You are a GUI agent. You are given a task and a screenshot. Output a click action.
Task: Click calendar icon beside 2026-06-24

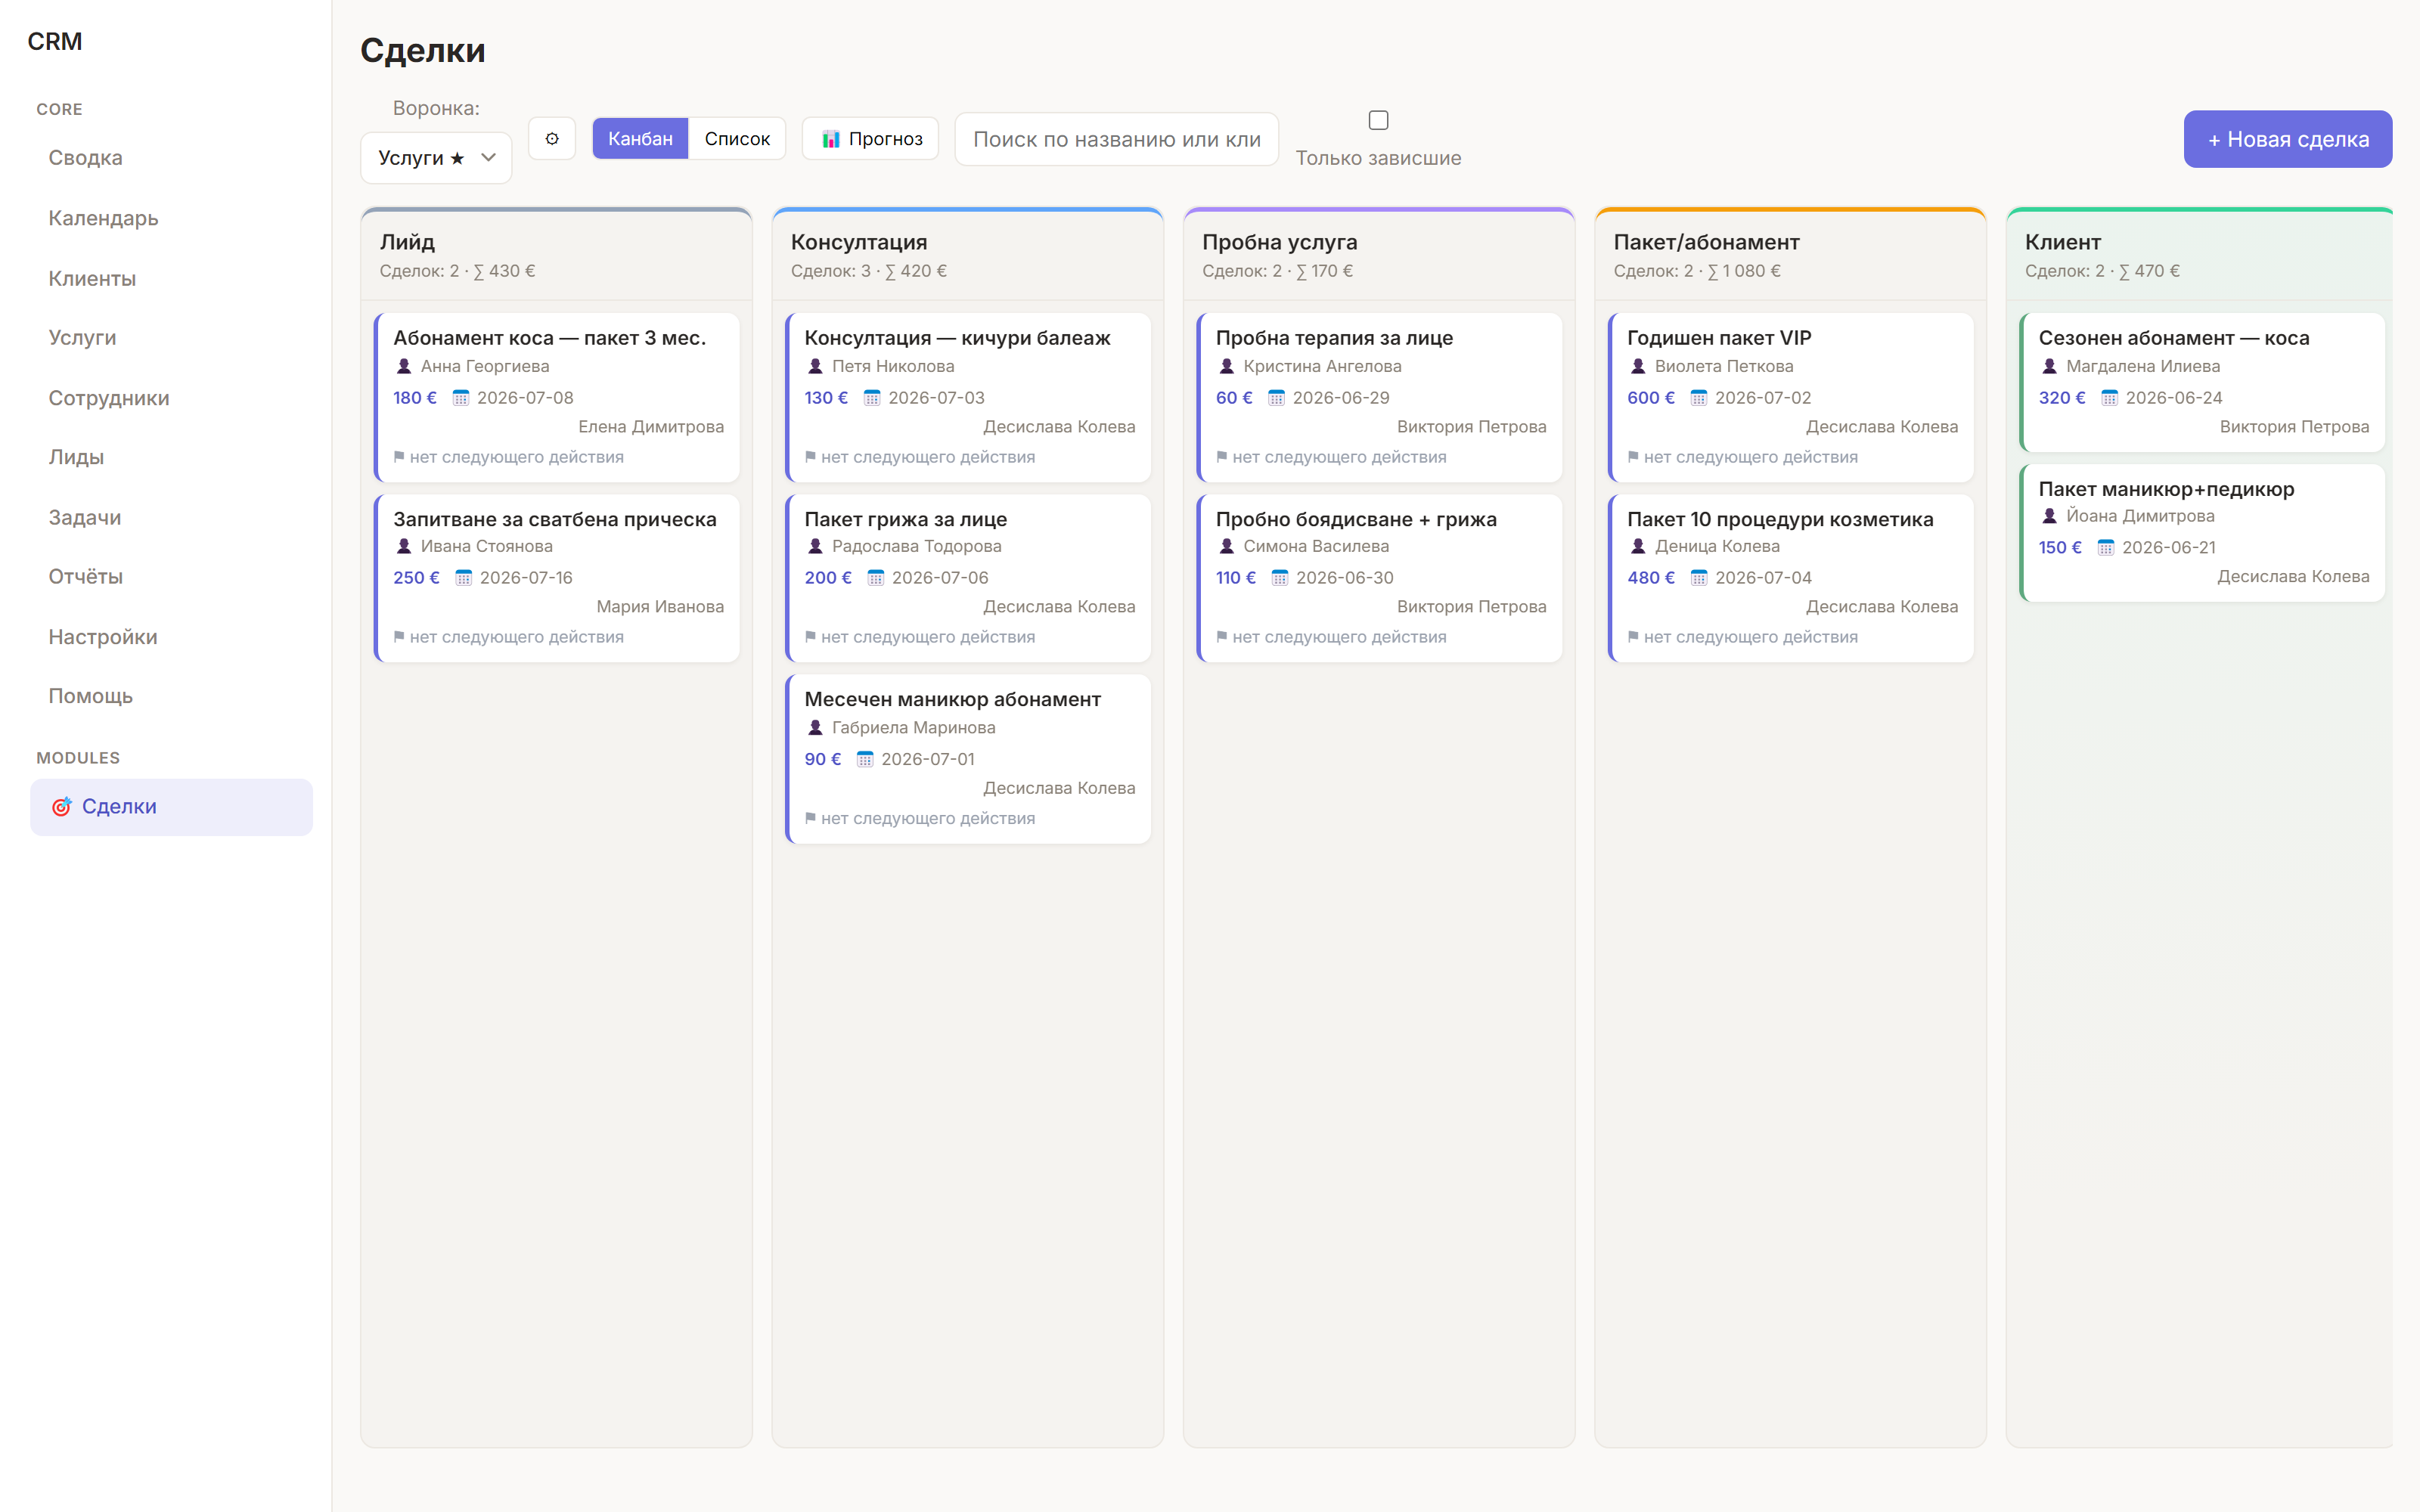click(x=2110, y=398)
